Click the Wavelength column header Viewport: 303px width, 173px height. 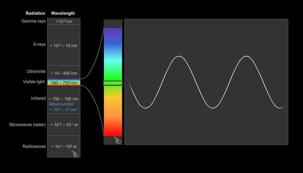[63, 13]
